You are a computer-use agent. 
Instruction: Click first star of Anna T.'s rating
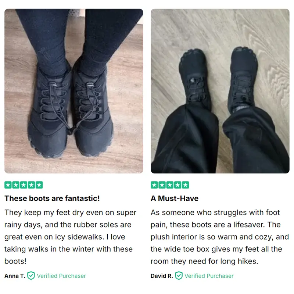pos(8,185)
